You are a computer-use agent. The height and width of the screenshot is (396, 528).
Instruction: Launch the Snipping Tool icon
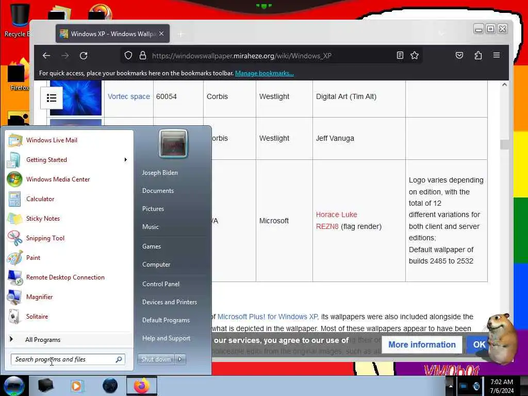tap(14, 238)
